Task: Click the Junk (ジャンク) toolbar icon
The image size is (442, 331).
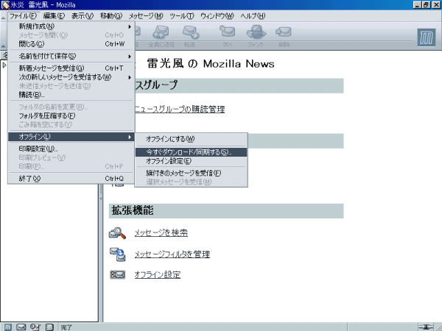Action: tap(256, 32)
